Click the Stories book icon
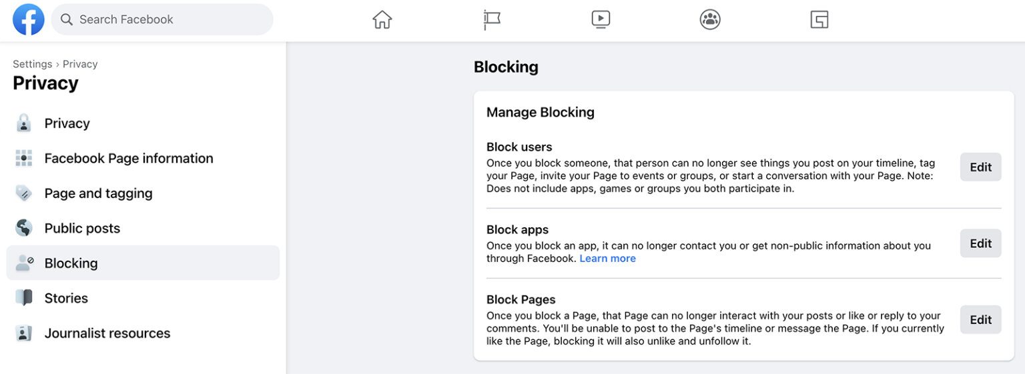This screenshot has height=374, width=1025. pyautogui.click(x=24, y=298)
